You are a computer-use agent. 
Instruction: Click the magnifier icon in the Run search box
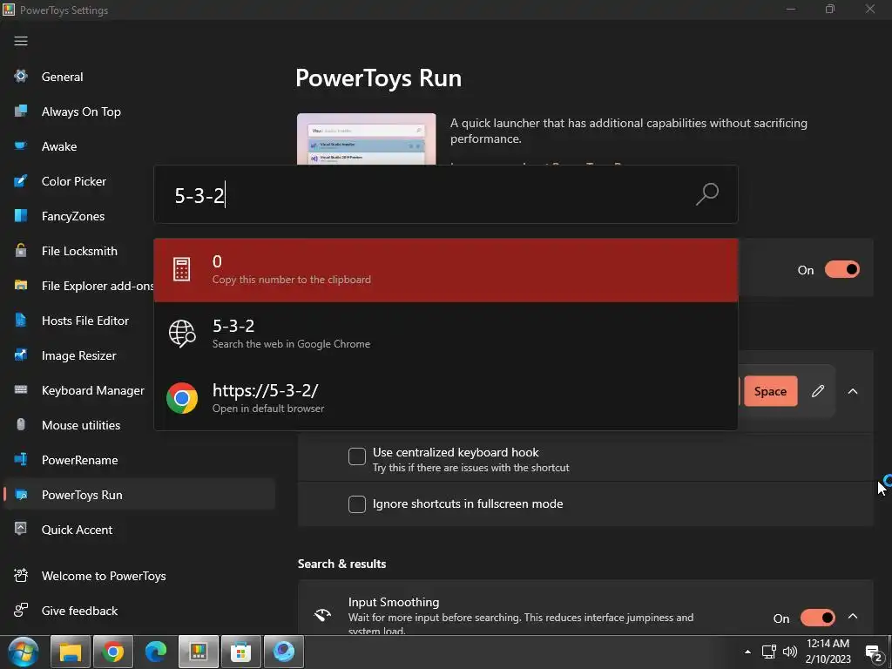pyautogui.click(x=707, y=194)
